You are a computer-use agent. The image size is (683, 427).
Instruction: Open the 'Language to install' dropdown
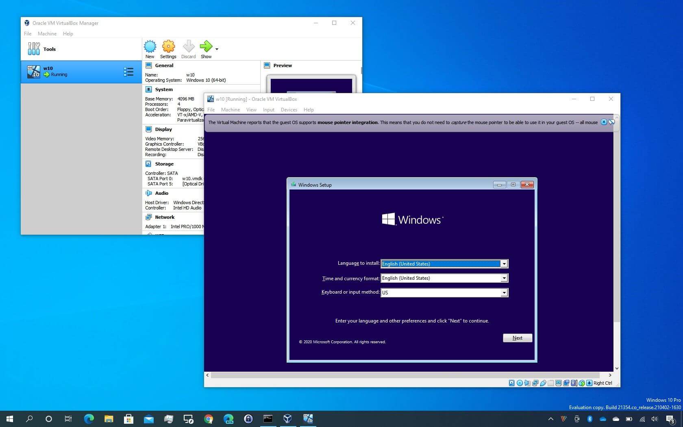[504, 264]
